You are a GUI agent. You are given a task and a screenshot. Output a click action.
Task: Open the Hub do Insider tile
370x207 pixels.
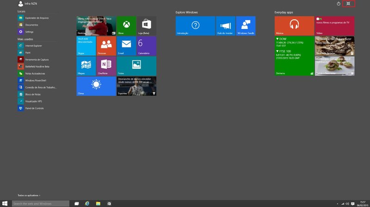226,26
